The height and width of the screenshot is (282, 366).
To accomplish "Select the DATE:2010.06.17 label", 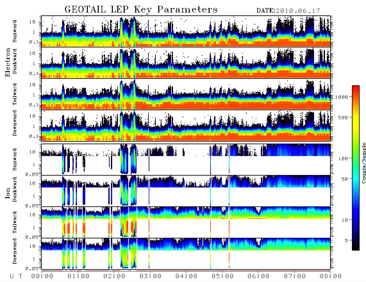I will pyautogui.click(x=288, y=11).
